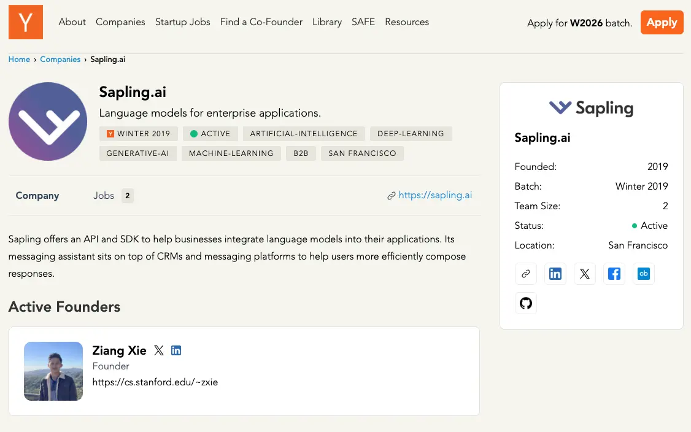Viewport: 691px width, 432px height.
Task: Go to Startup Jobs
Action: [182, 22]
